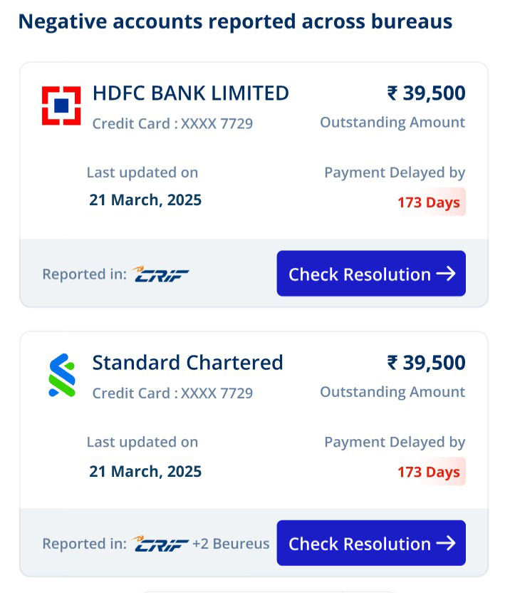Click rupee symbol on HDFC outstanding amount
Viewport: 510px width, 593px height.
[392, 93]
